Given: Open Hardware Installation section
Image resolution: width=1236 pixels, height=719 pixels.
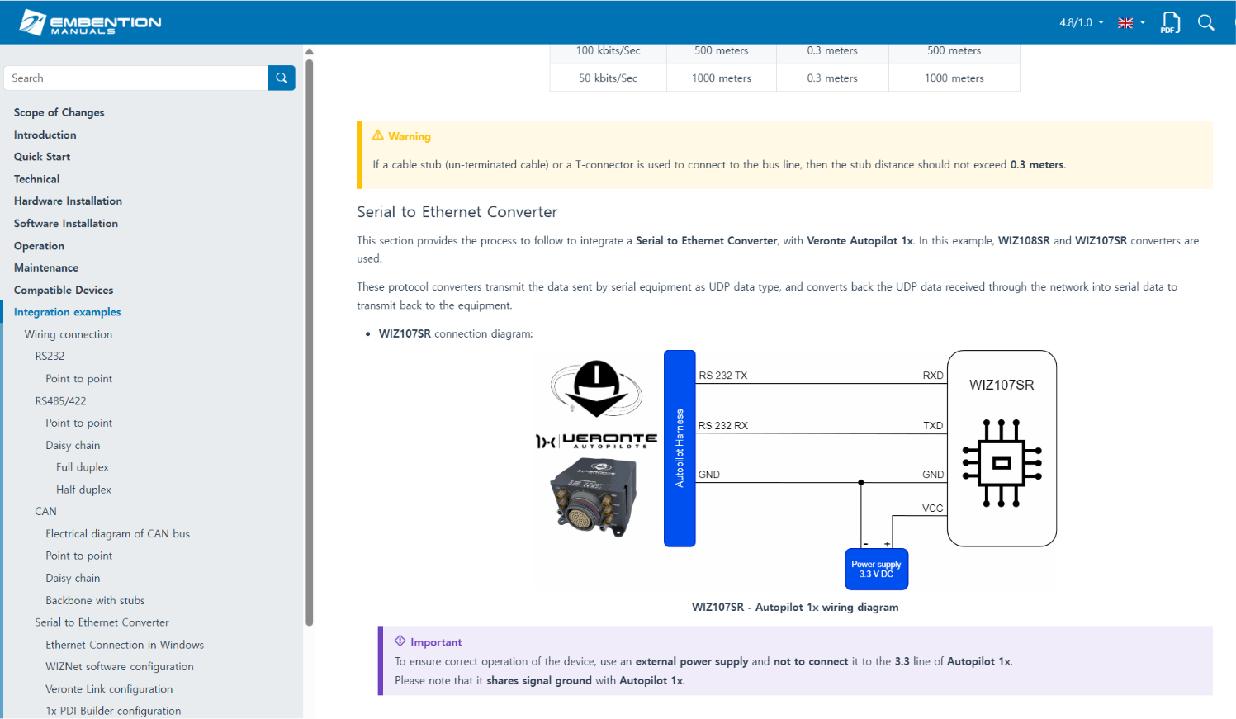Looking at the screenshot, I should point(68,201).
